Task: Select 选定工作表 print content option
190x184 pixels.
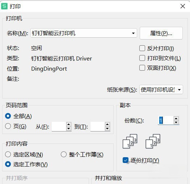Action: click(x=8, y=164)
